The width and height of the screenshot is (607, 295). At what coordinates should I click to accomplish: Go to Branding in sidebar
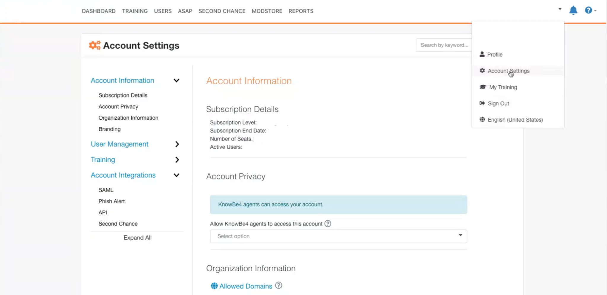[109, 129]
